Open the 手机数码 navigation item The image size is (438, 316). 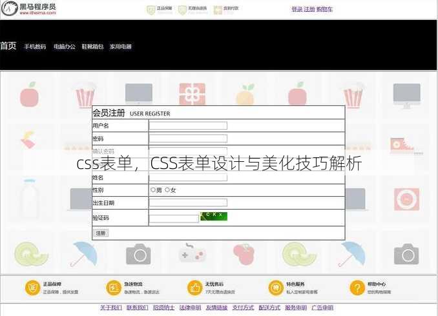[x=35, y=46]
